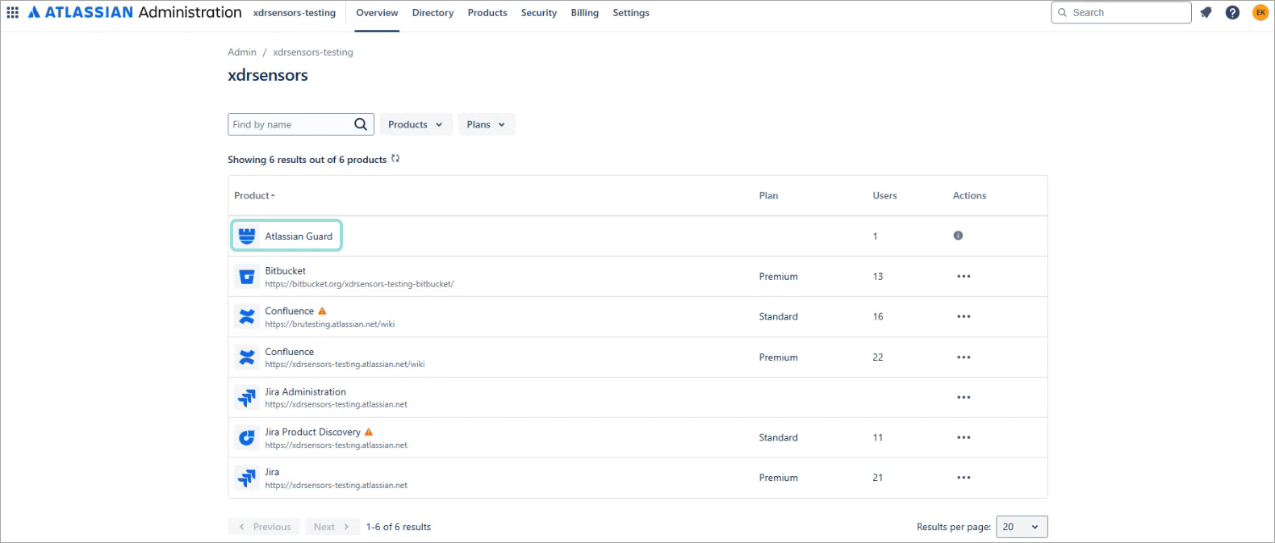Click the info icon for Atlassian Guard

(x=958, y=236)
